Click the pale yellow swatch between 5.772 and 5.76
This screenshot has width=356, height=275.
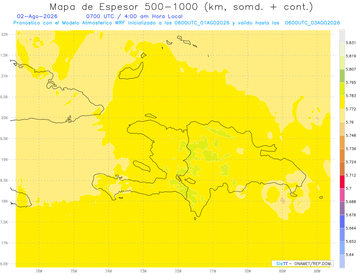tap(342, 115)
